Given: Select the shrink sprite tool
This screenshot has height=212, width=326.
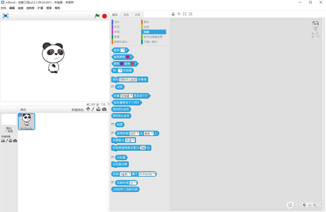Looking at the screenshot, I should tap(190, 14).
